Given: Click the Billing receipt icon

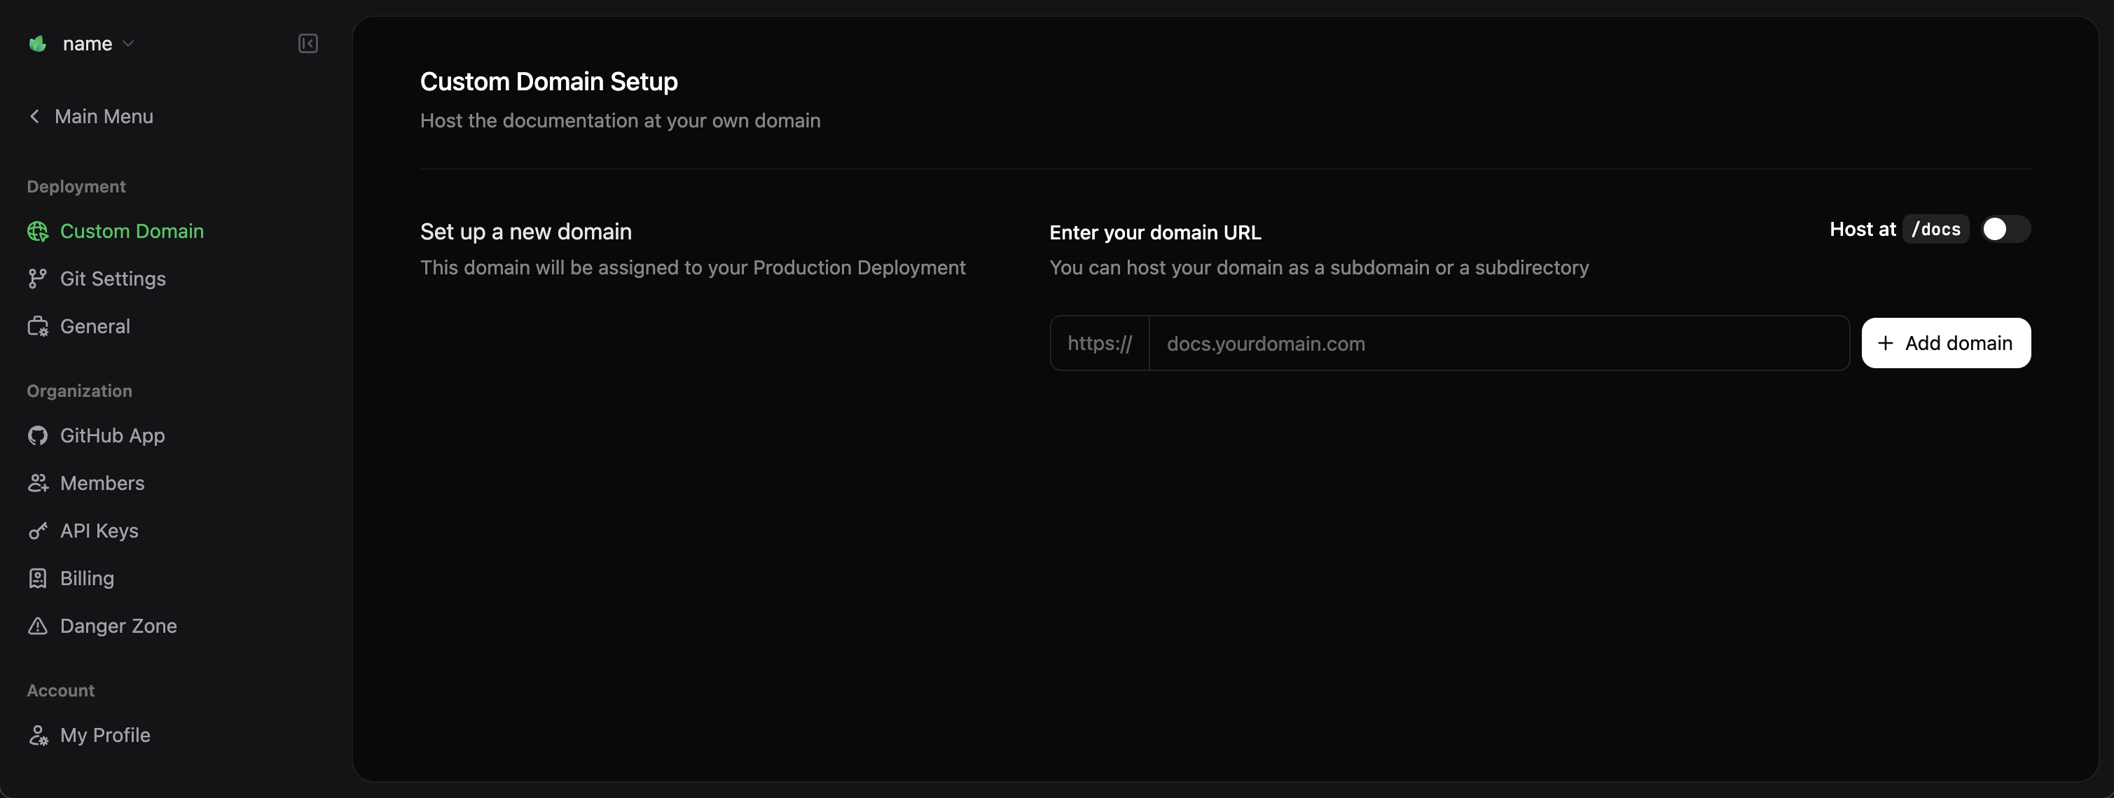Looking at the screenshot, I should coord(38,578).
